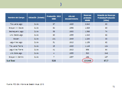The height and width of the screenshot is (91, 122).
Task: Select the 'Reservas probadas MMBl' header
Action: 87,18
